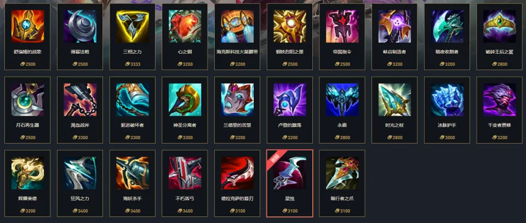526x223 pixels.
Task: Click the 心之钢 item icon
Action: (185, 26)
